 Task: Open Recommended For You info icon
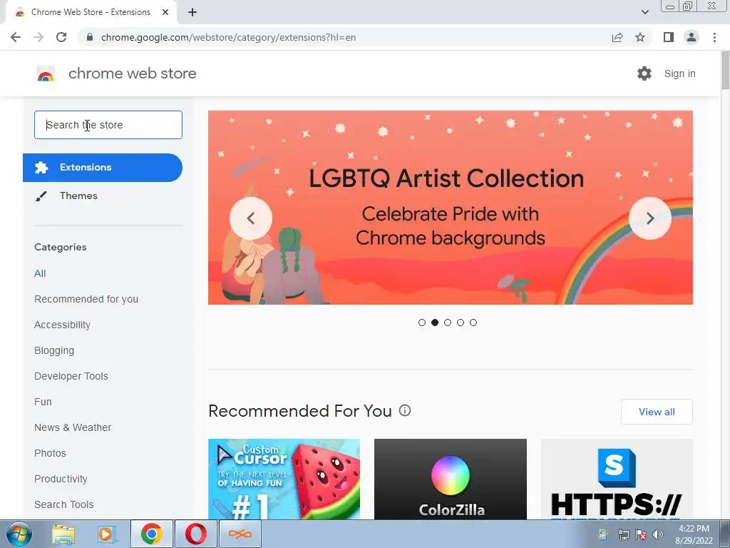tap(405, 410)
